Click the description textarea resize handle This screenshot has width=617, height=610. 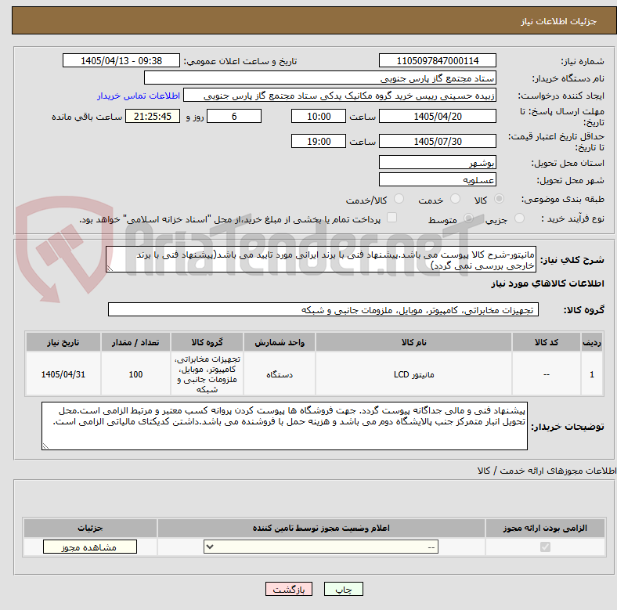pyautogui.click(x=110, y=269)
